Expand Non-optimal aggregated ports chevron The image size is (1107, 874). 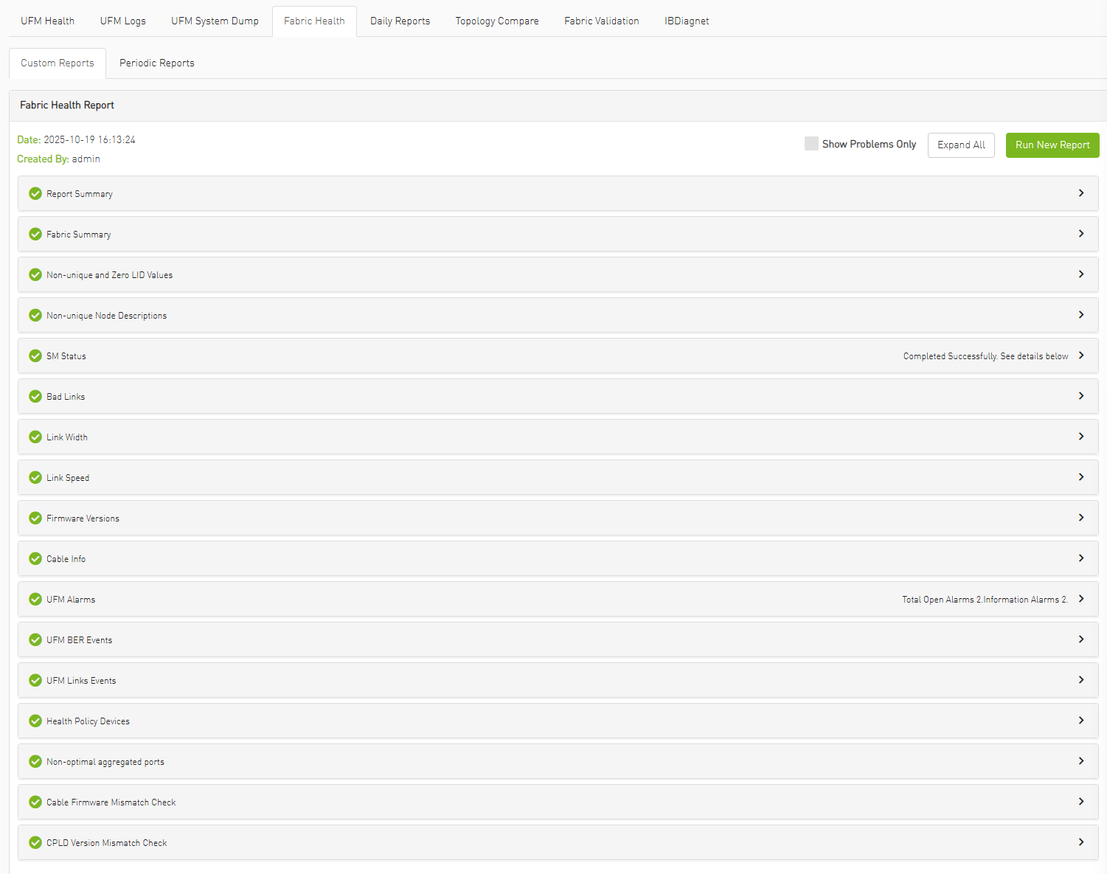pos(1081,761)
